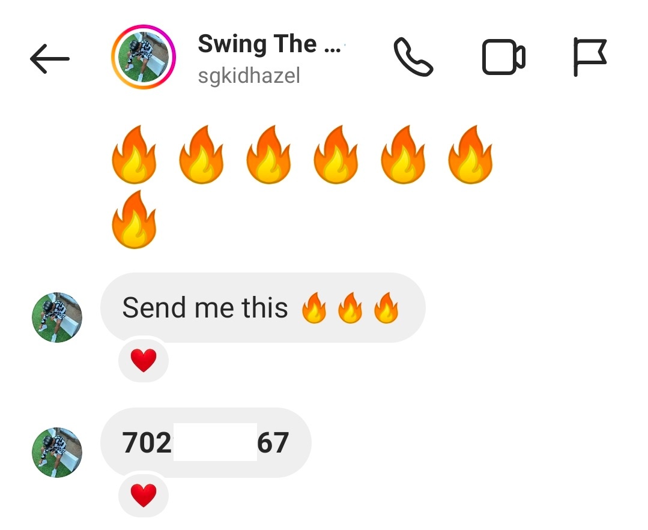
Task: Select the "Send me this" message bubble
Action: tap(263, 308)
